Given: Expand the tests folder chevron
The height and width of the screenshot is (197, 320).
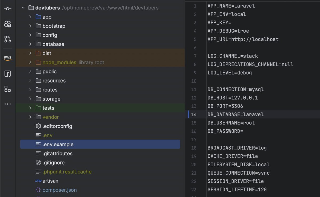Looking at the screenshot, I should (x=30, y=108).
